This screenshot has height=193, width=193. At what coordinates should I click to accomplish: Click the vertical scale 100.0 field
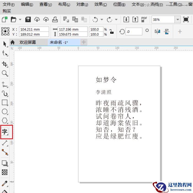(96, 34)
